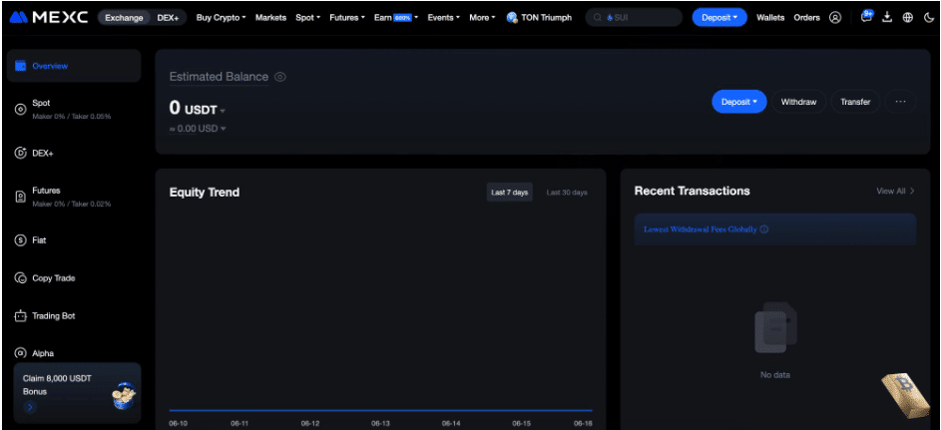The height and width of the screenshot is (430, 941).
Task: Open the balance panel Deposit dropdown
Action: tap(739, 102)
